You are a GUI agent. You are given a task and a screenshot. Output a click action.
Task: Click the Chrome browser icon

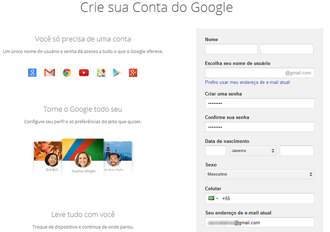[67, 73]
